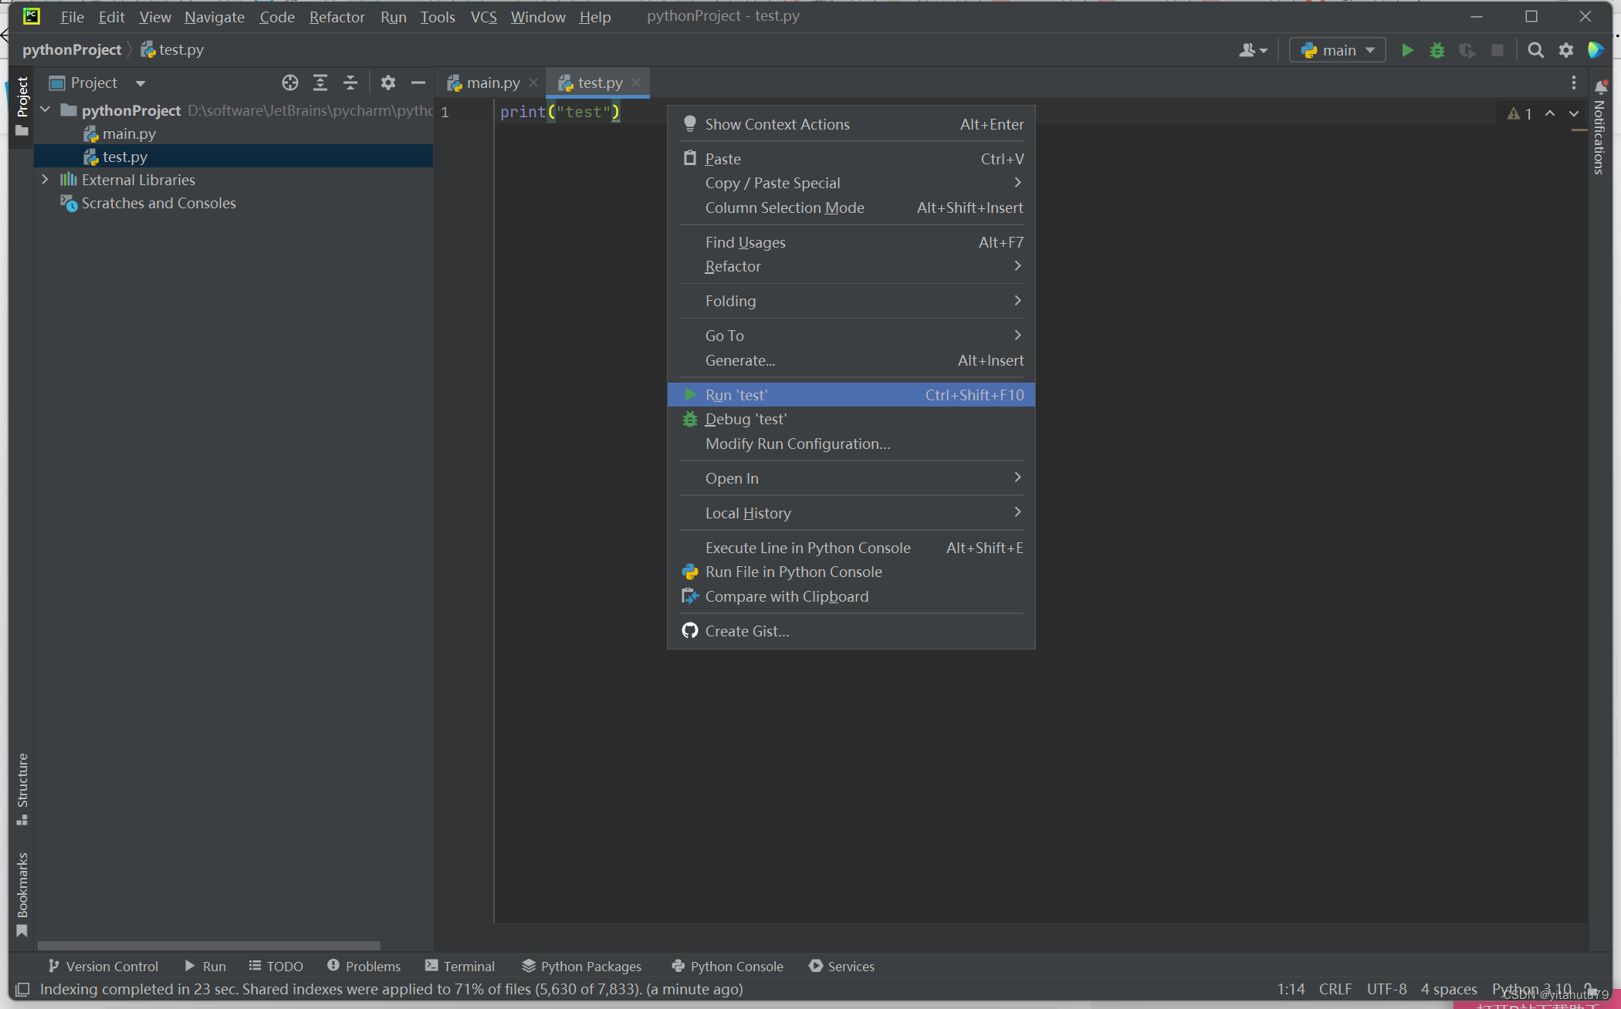Open Search Everywhere magnifier icon

1536,50
